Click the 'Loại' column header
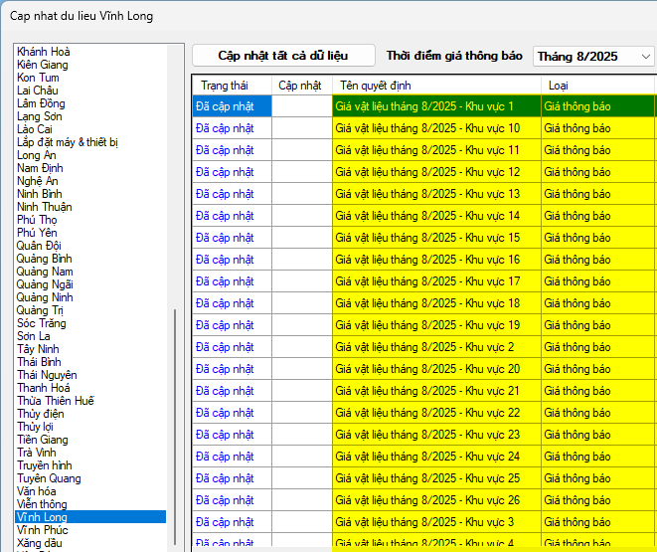 [559, 86]
